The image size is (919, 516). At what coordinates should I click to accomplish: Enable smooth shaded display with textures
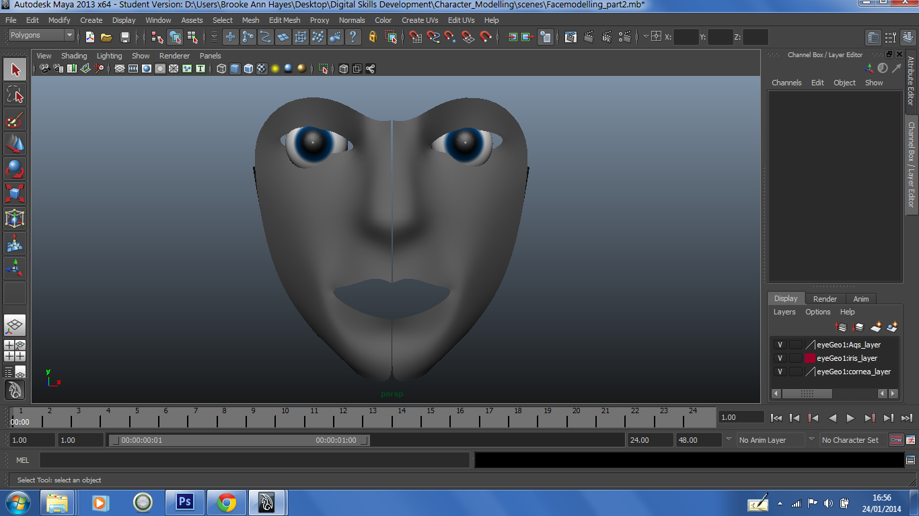(260, 68)
